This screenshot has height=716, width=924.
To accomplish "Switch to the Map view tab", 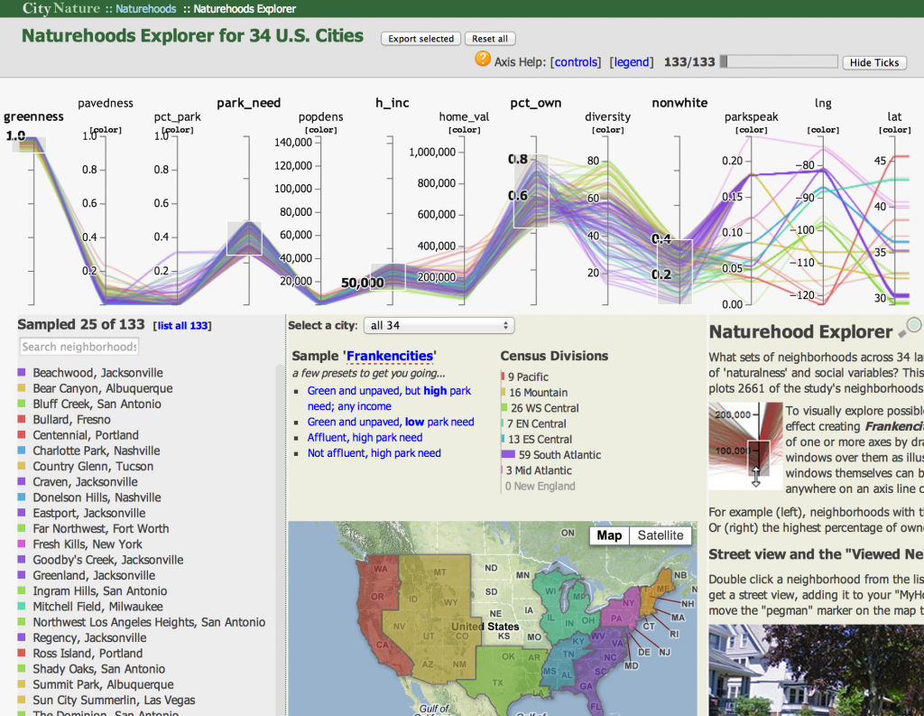I will pos(609,535).
